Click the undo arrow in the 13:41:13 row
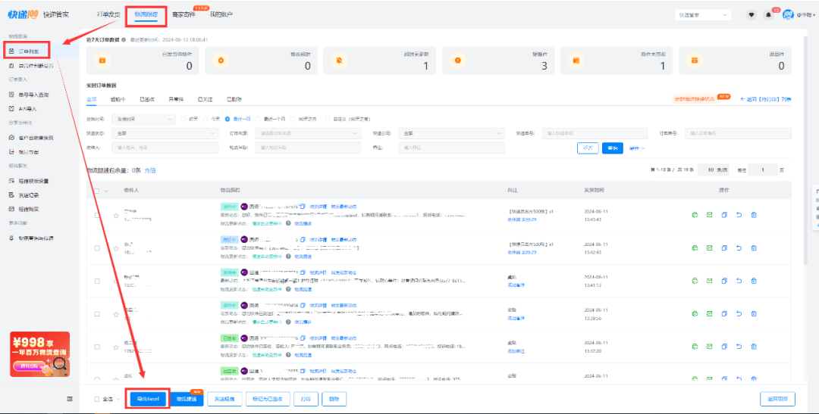 click(739, 281)
